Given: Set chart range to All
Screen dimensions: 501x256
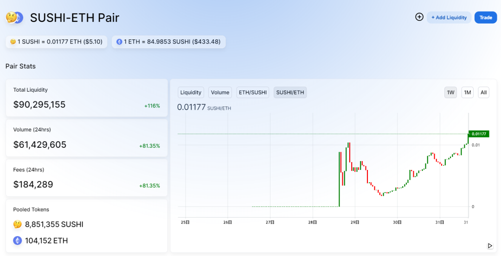Looking at the screenshot, I should coord(484,93).
